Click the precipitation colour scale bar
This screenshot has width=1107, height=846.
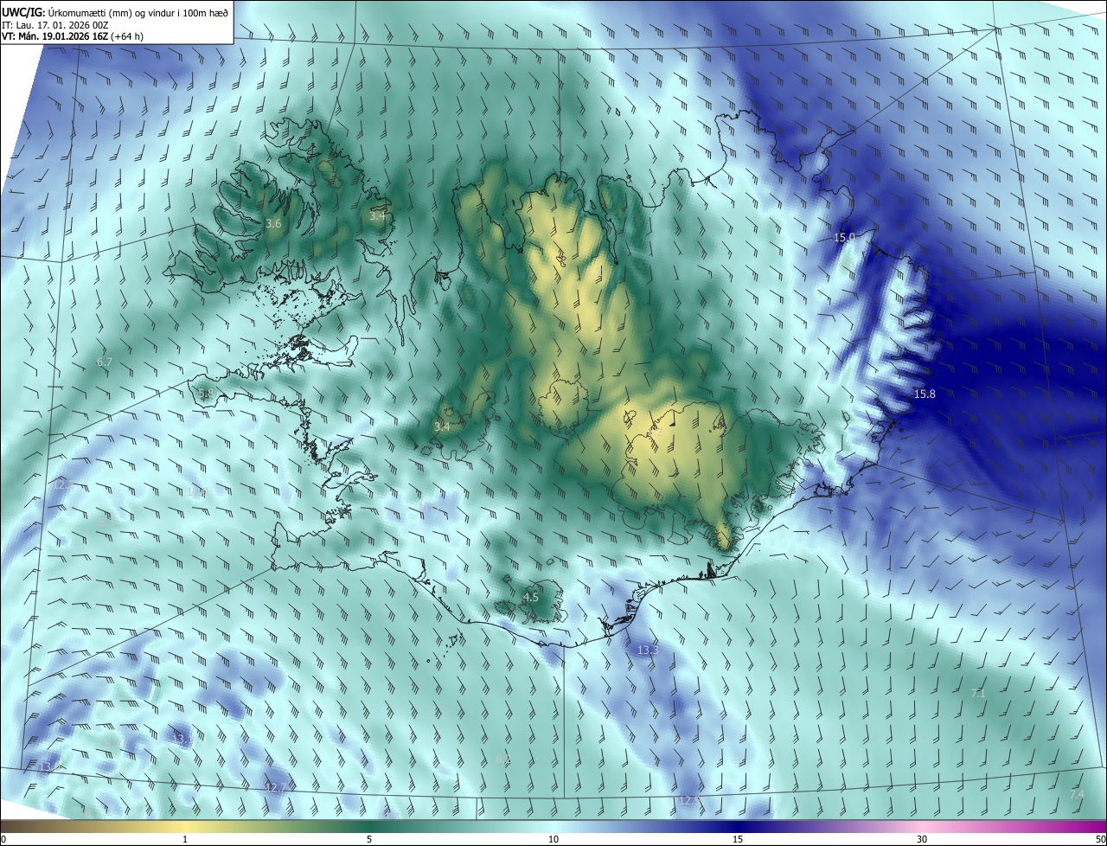[553, 827]
